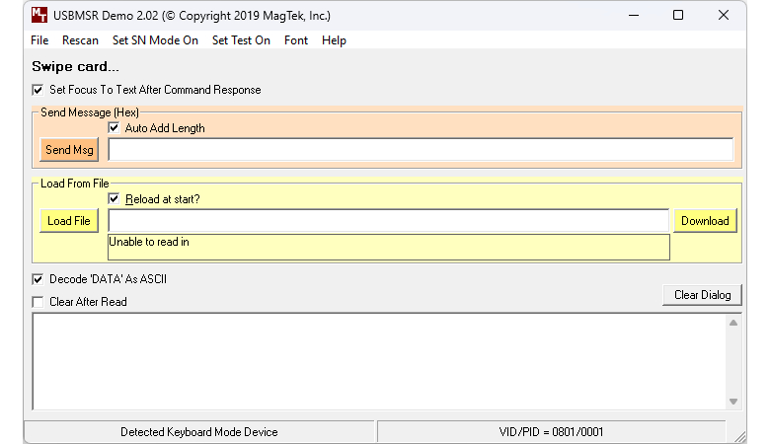
Task: Select Set Test On menu item
Action: [x=241, y=40]
